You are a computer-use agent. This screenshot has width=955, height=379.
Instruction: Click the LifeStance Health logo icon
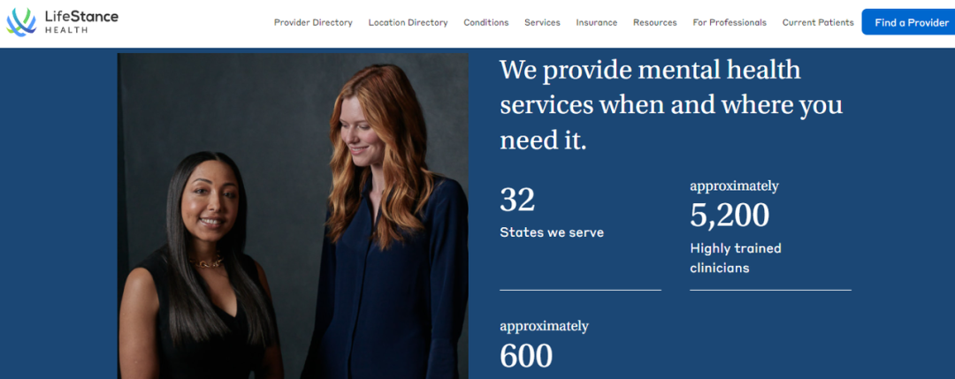coord(21,22)
